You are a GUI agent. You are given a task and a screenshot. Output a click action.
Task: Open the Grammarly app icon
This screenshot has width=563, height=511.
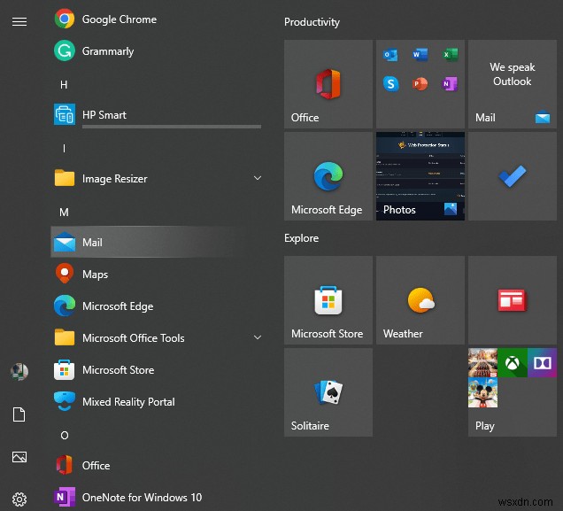coord(65,50)
